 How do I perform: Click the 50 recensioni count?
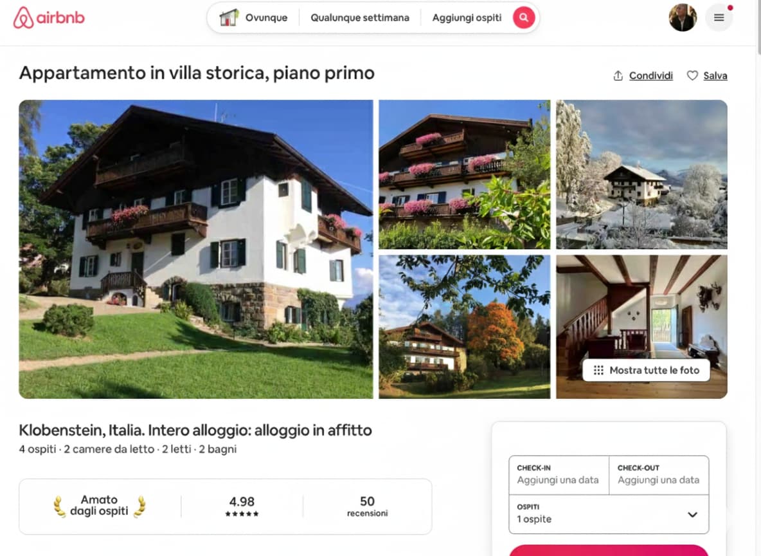(x=367, y=506)
